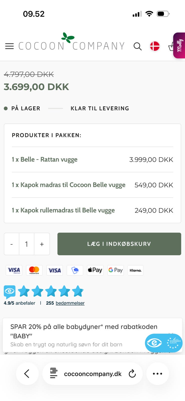Select the Apple Pay payment icon
The height and width of the screenshot is (401, 185).
tap(95, 270)
